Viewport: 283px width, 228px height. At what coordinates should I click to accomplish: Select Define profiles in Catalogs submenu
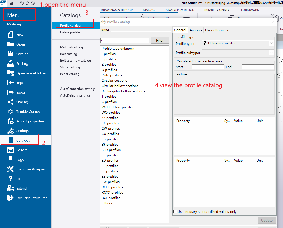(70, 32)
